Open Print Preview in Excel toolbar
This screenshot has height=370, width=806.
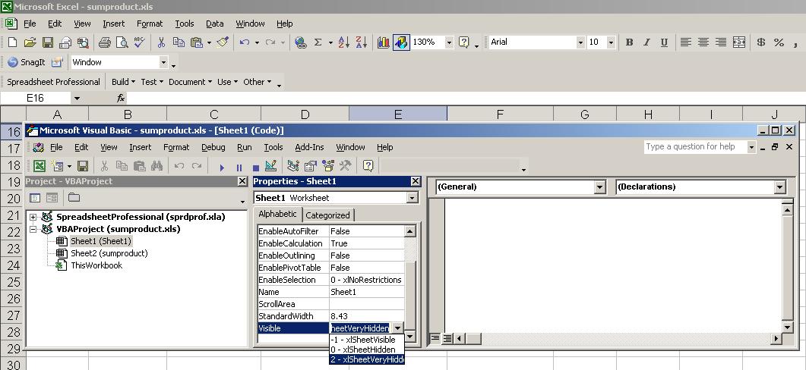coord(122,42)
